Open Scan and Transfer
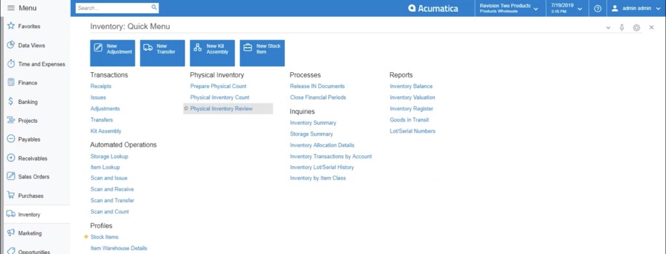The image size is (666, 254). point(112,200)
